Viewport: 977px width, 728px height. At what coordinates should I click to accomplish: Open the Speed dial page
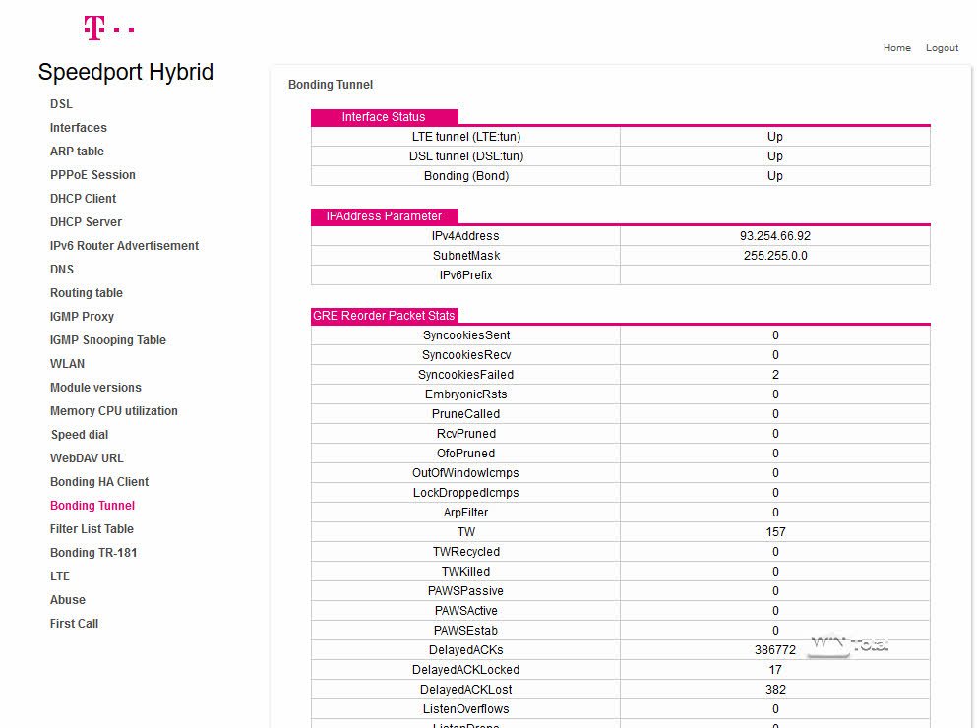(x=79, y=435)
